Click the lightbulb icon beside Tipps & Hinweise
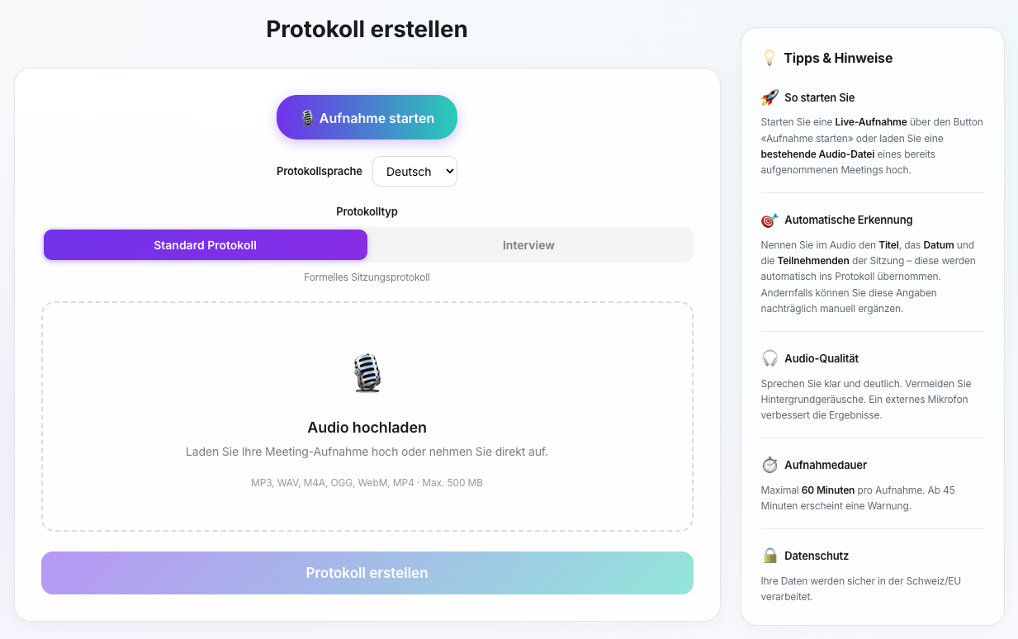Screen dimensions: 1018x639 [769, 58]
